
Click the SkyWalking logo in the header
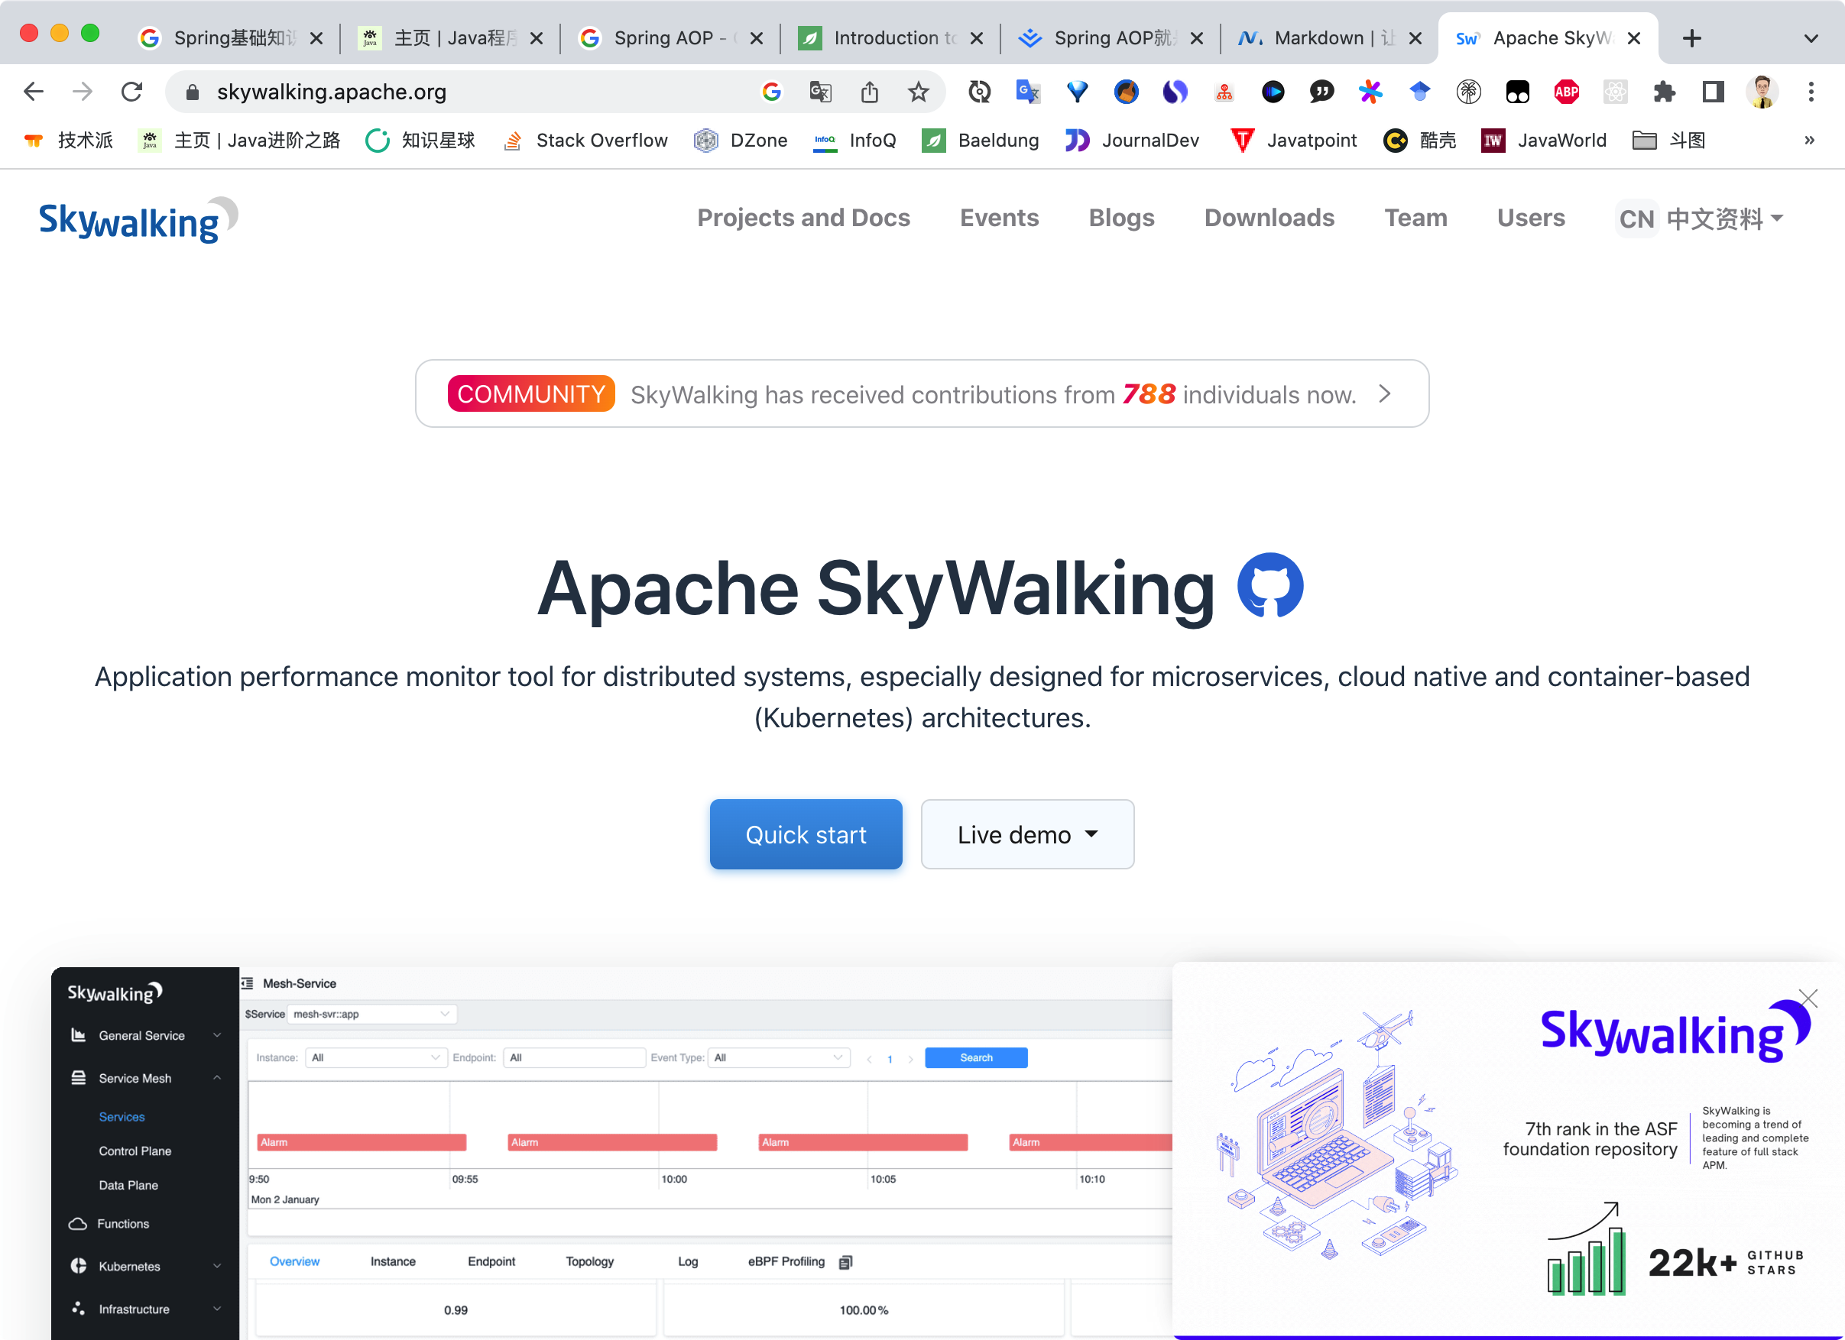[138, 219]
